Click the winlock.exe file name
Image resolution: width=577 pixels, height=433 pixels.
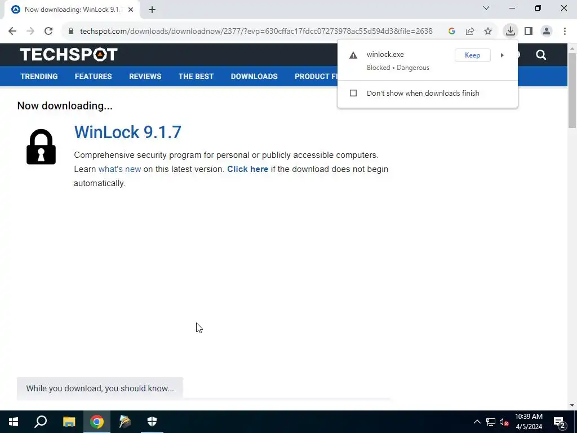coord(385,55)
